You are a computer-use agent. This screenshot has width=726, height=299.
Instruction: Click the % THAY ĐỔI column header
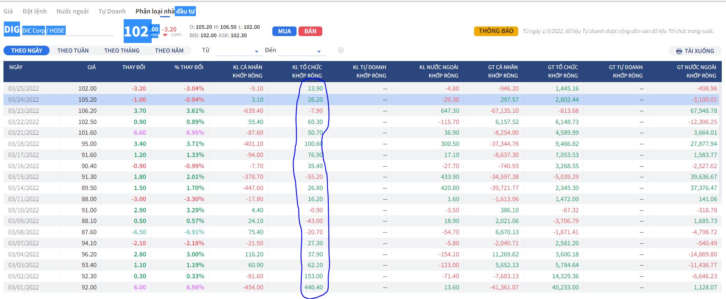(189, 67)
